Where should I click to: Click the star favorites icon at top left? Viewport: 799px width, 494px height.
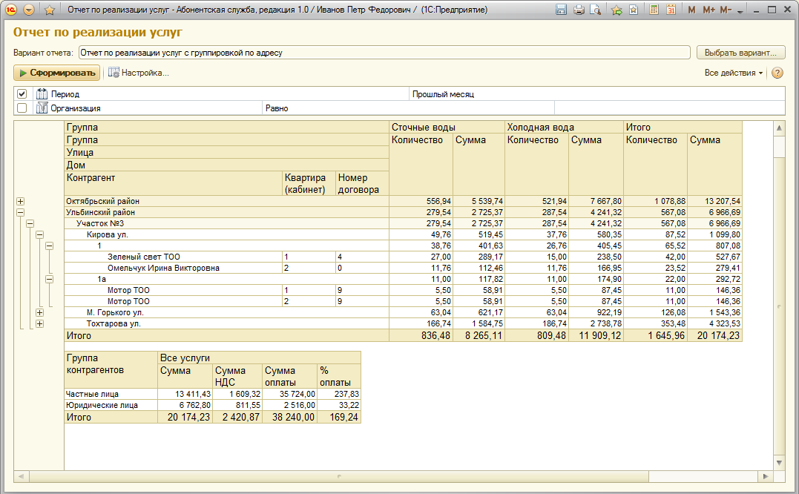50,10
